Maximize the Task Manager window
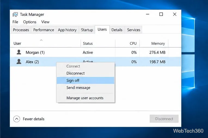The image size is (208, 138). (161, 14)
